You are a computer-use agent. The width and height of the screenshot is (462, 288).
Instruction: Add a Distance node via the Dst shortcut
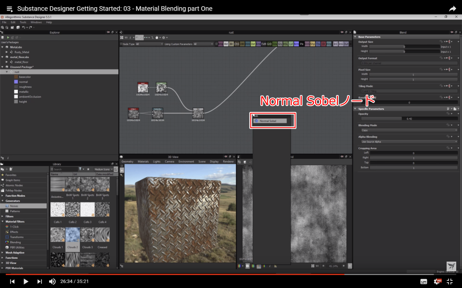pyautogui.click(x=253, y=44)
